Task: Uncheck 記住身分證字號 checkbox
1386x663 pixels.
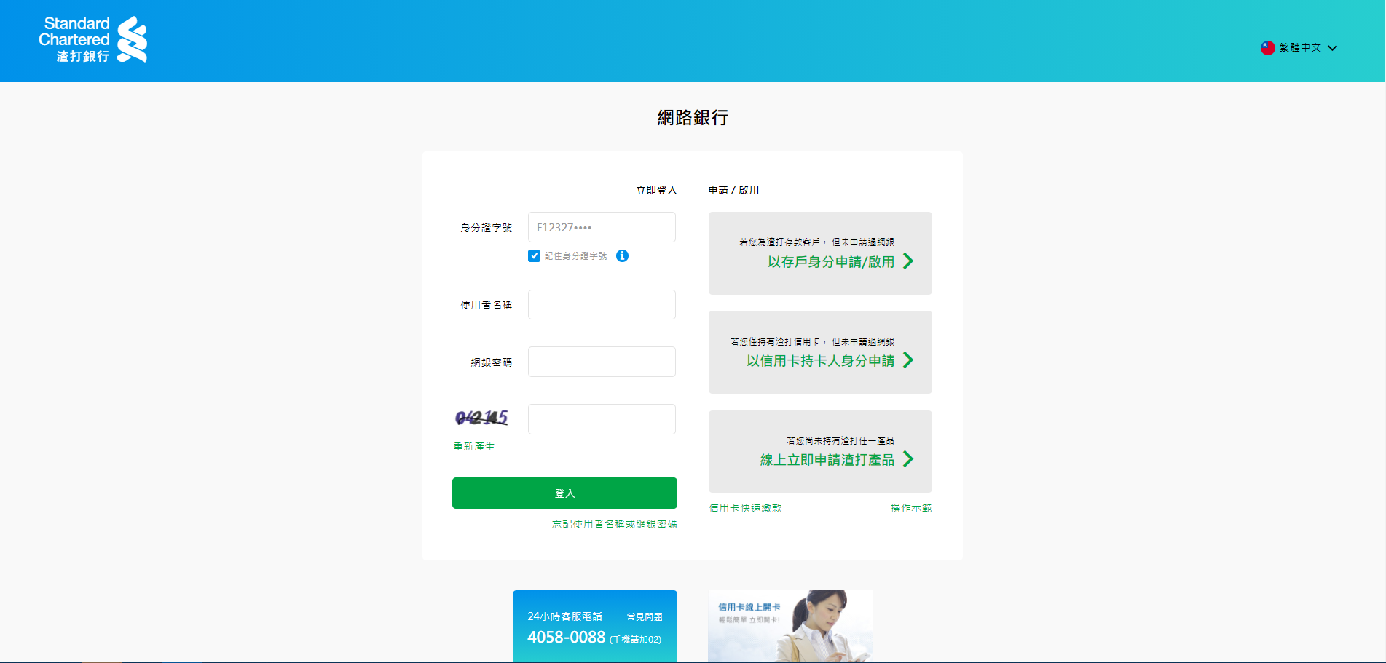Action: coord(533,256)
